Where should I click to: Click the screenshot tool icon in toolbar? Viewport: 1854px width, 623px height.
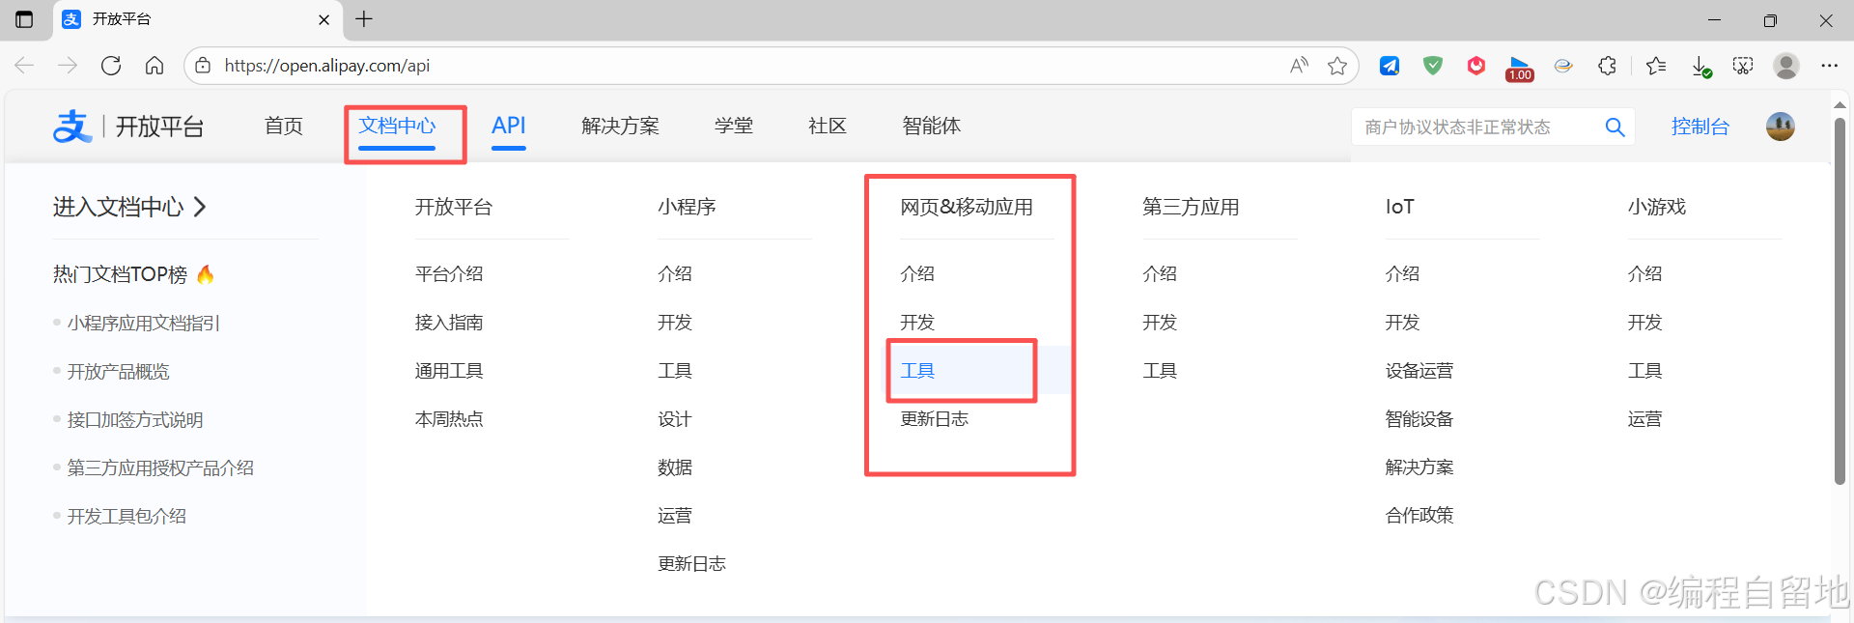(x=1743, y=66)
